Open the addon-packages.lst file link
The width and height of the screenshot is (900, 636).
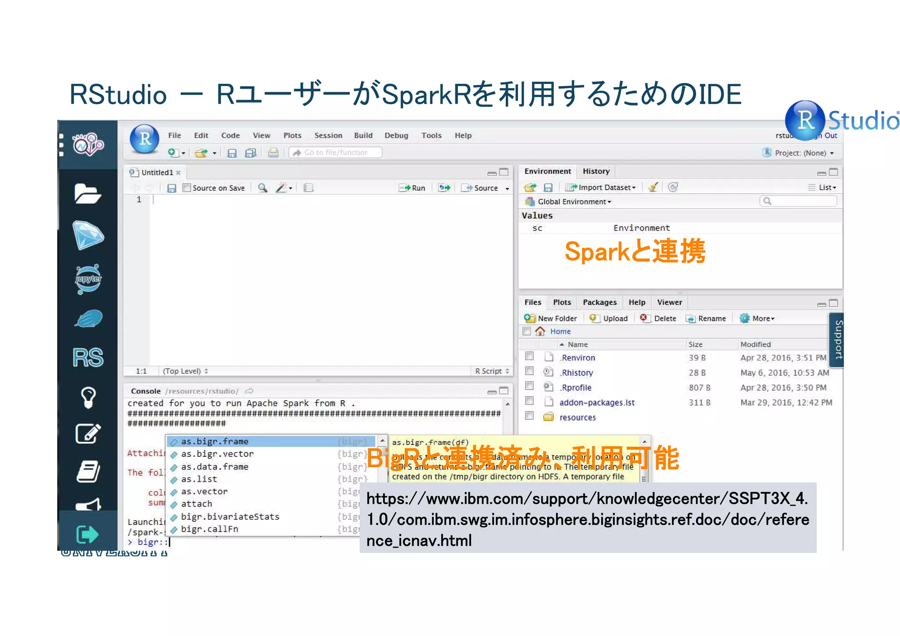(597, 402)
